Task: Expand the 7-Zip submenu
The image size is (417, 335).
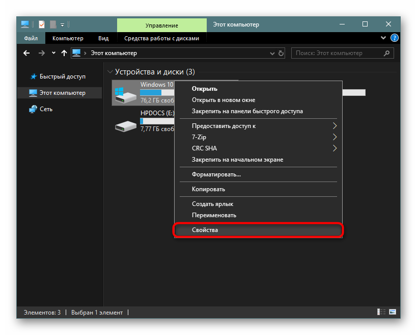Action: 258,137
